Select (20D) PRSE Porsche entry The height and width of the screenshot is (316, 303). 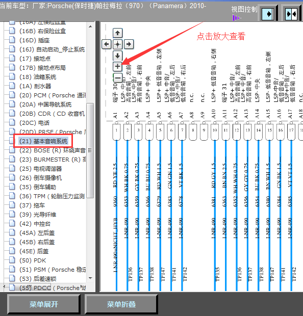click(53, 132)
